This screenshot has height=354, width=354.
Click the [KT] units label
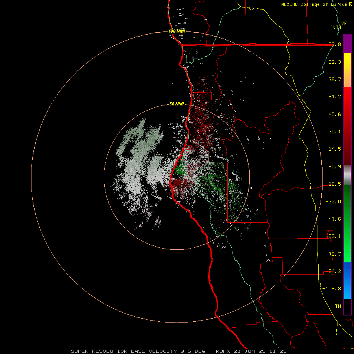tap(335, 28)
